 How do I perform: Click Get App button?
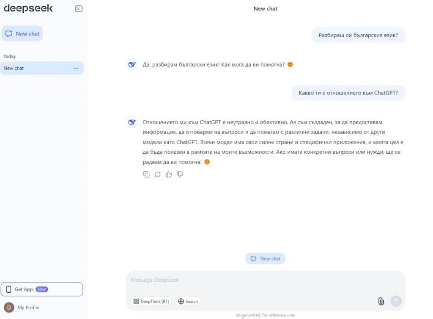42,289
